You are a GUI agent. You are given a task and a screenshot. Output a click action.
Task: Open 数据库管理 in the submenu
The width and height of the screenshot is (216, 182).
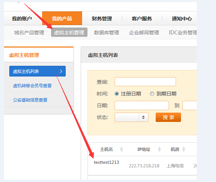(x=106, y=33)
